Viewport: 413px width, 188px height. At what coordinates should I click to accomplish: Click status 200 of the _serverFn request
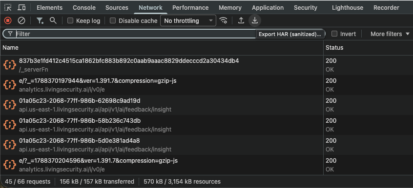pyautogui.click(x=331, y=61)
